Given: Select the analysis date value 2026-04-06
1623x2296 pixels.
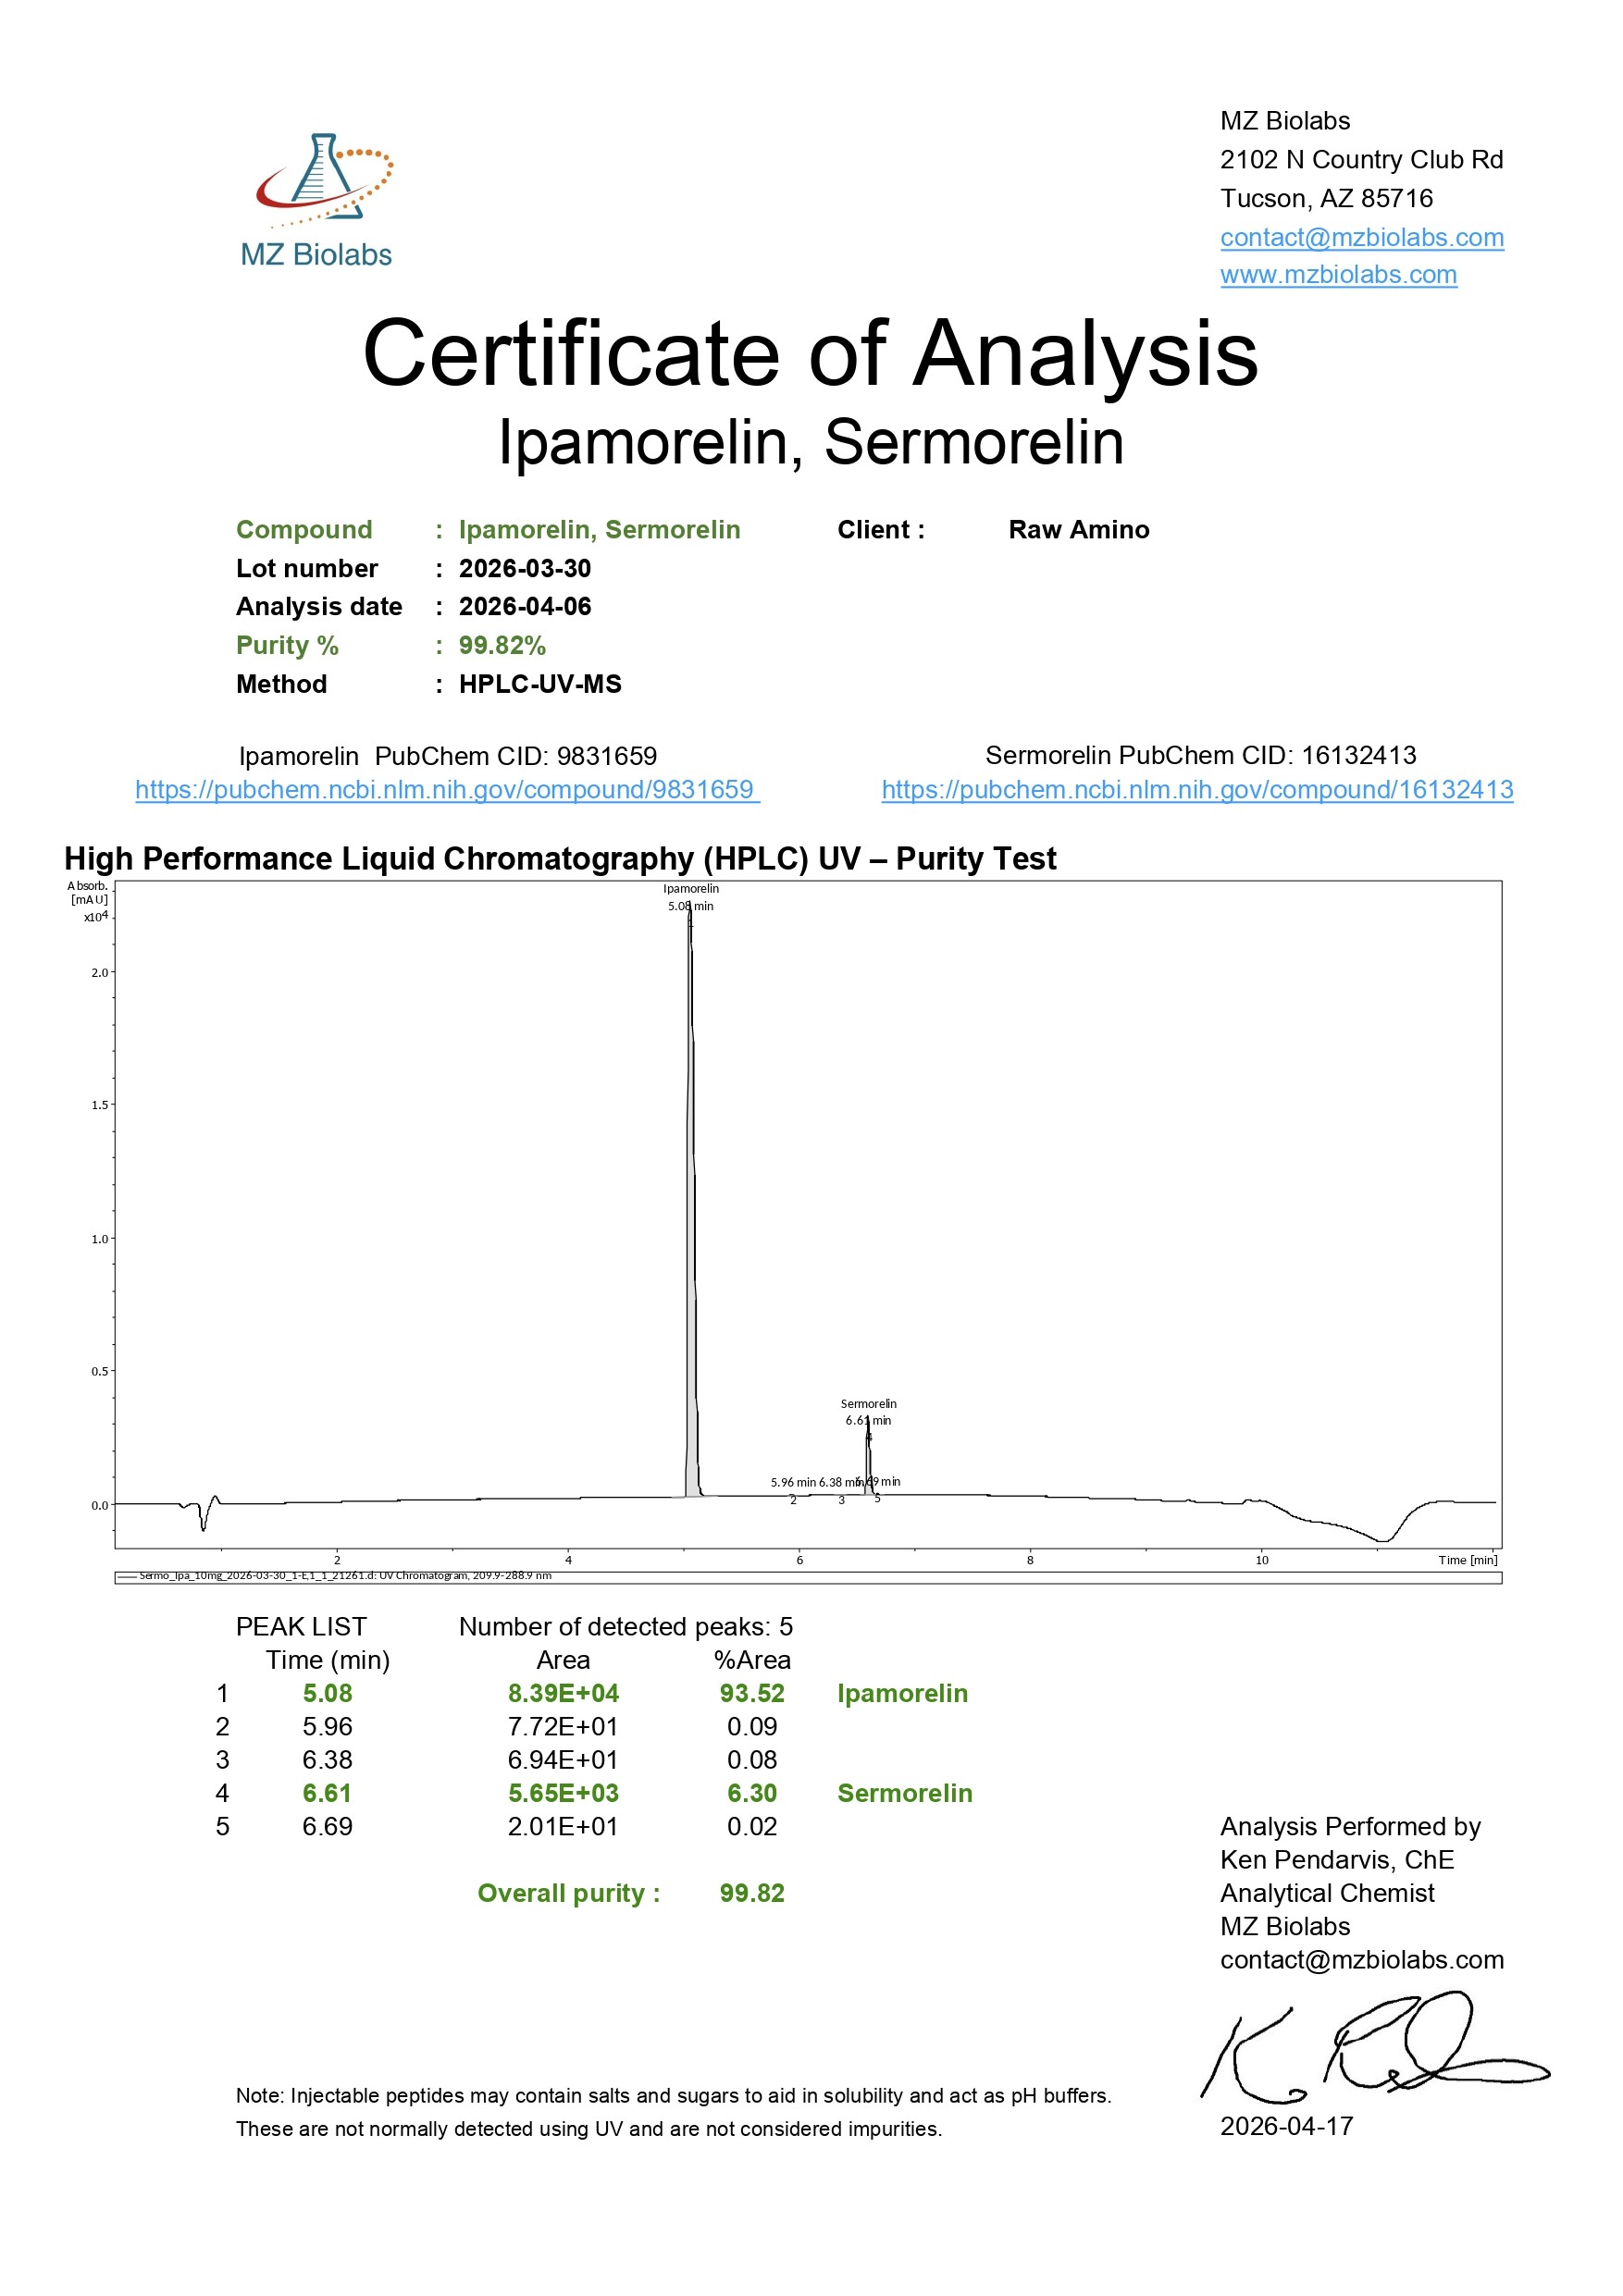Looking at the screenshot, I should 525,607.
